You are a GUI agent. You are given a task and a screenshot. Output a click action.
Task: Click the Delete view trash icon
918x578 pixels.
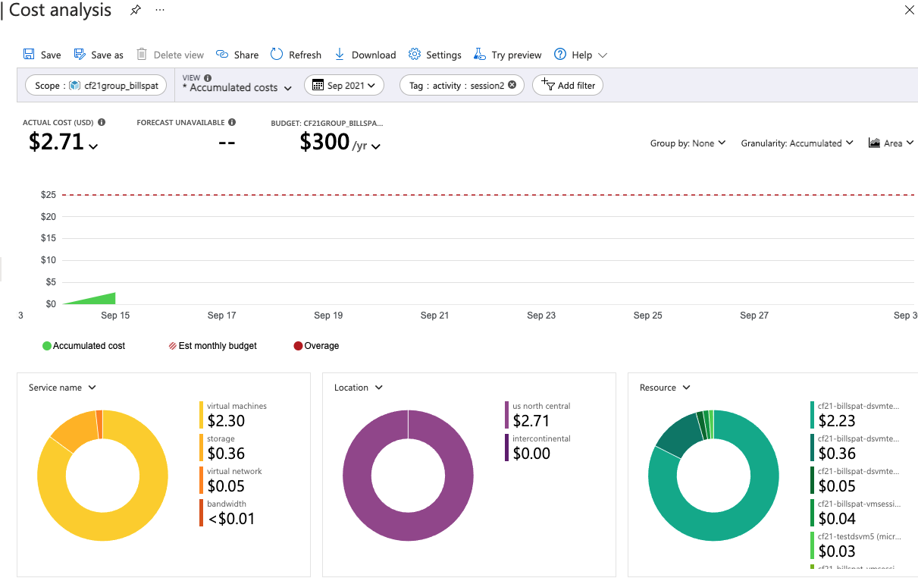click(x=142, y=55)
